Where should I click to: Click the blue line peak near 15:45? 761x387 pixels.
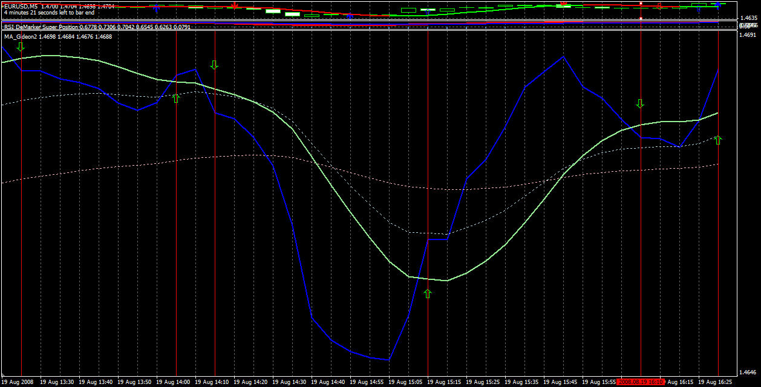click(563, 57)
